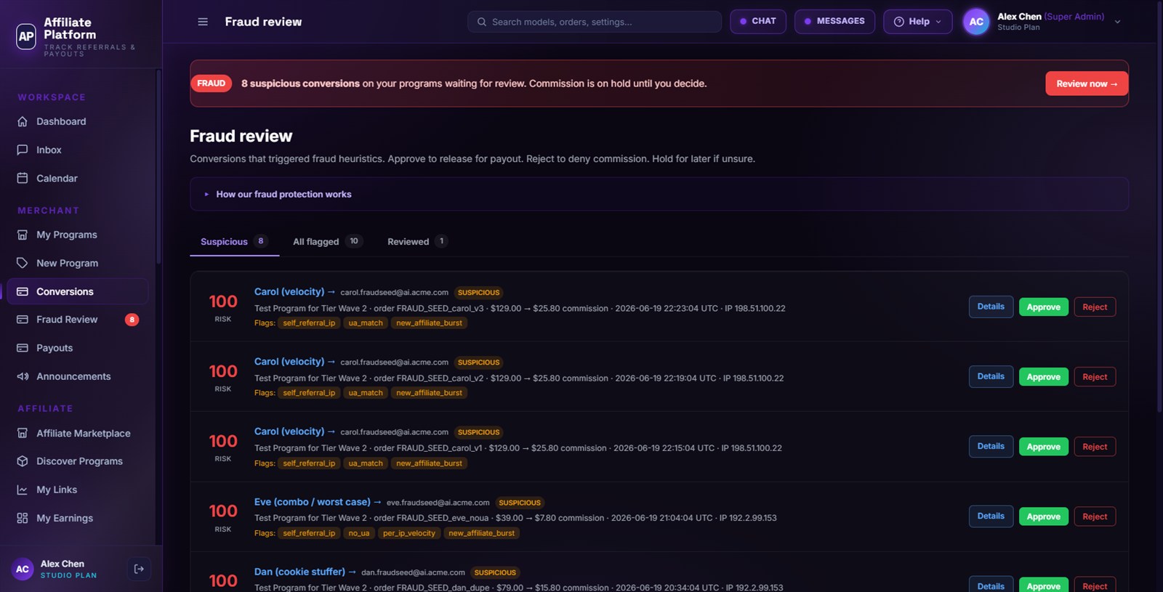1163x592 pixels.
Task: Open the Help dropdown menu
Action: tap(917, 22)
